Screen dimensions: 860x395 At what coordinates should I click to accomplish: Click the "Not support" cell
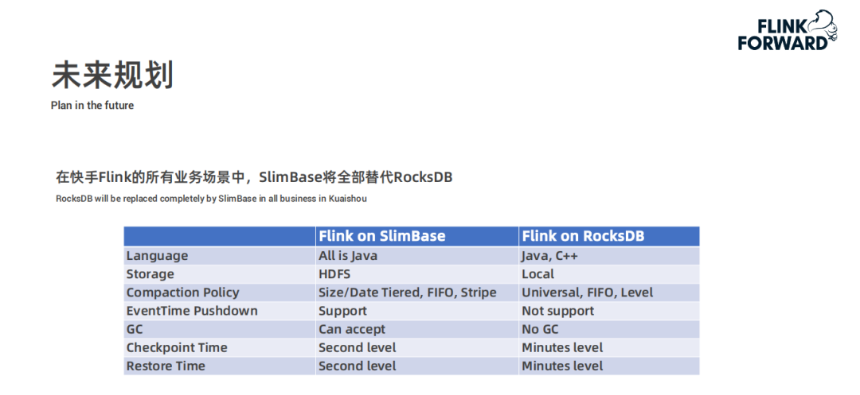point(557,311)
